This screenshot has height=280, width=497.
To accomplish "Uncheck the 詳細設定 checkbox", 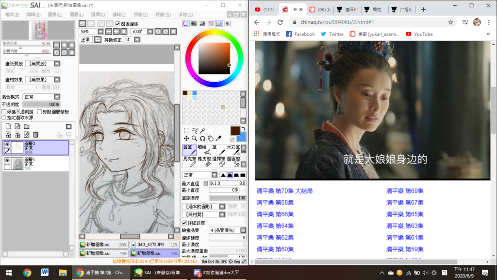I will coord(184,223).
